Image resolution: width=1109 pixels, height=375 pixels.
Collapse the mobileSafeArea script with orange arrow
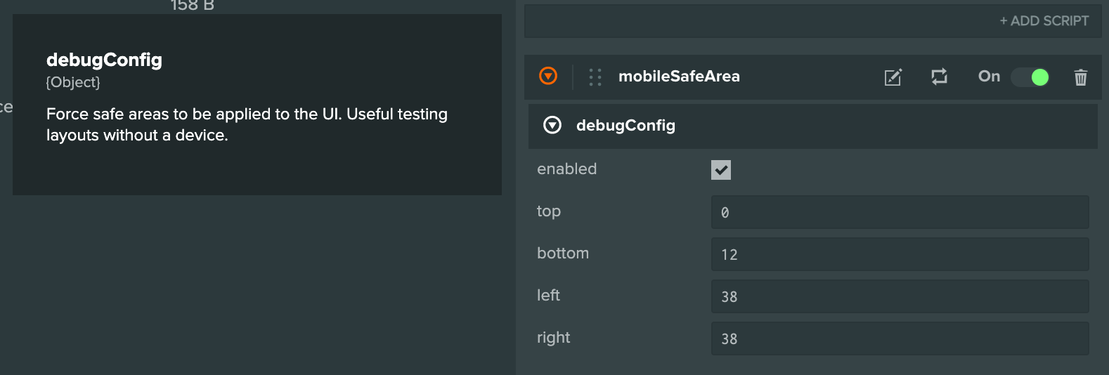[548, 76]
